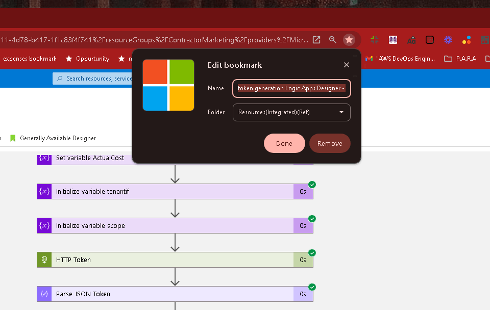Open page in app via address bar icon
This screenshot has height=310, width=490.
[x=316, y=40]
